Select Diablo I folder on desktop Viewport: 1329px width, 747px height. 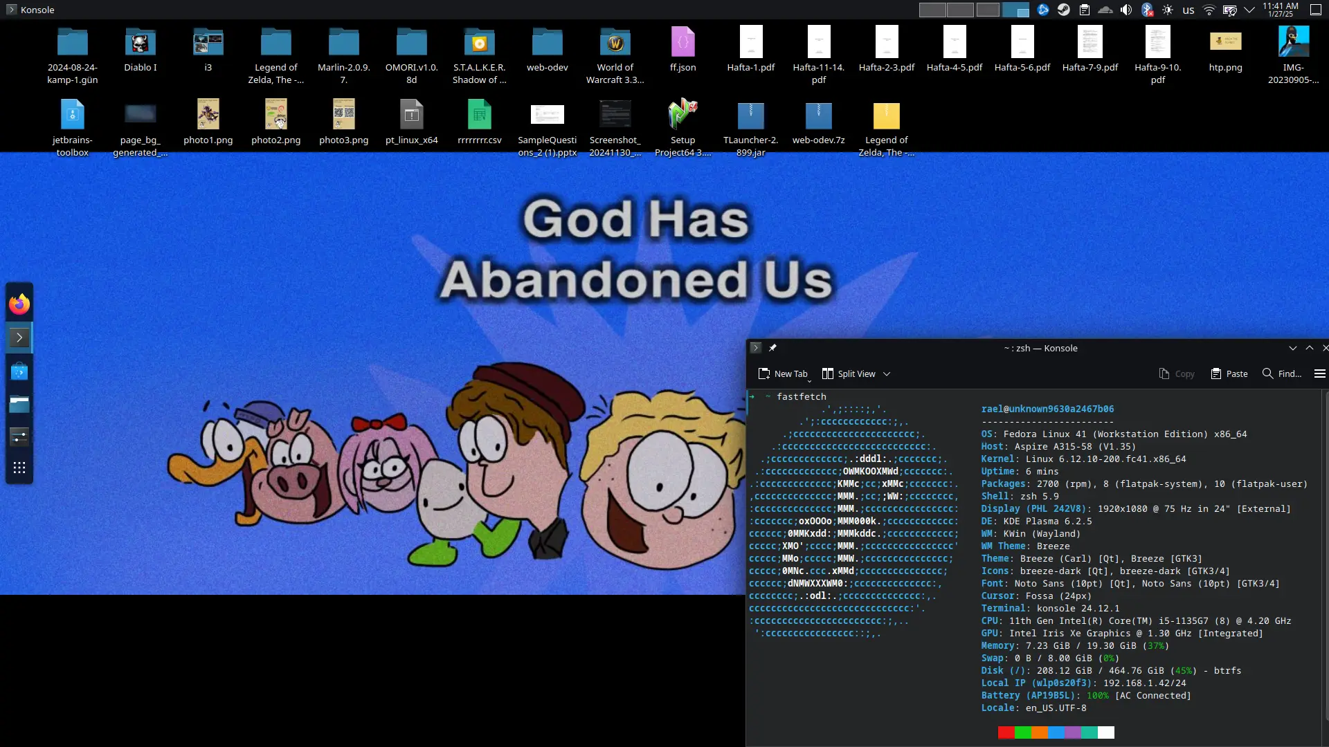[x=141, y=50]
